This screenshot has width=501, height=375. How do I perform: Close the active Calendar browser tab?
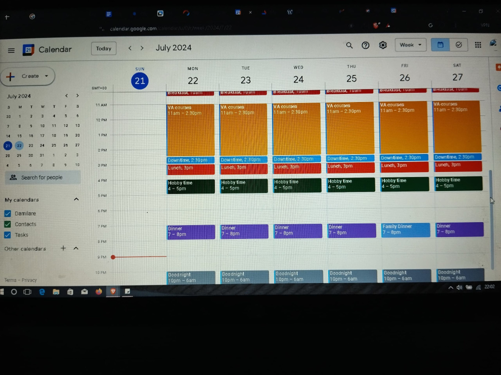[x=250, y=12]
